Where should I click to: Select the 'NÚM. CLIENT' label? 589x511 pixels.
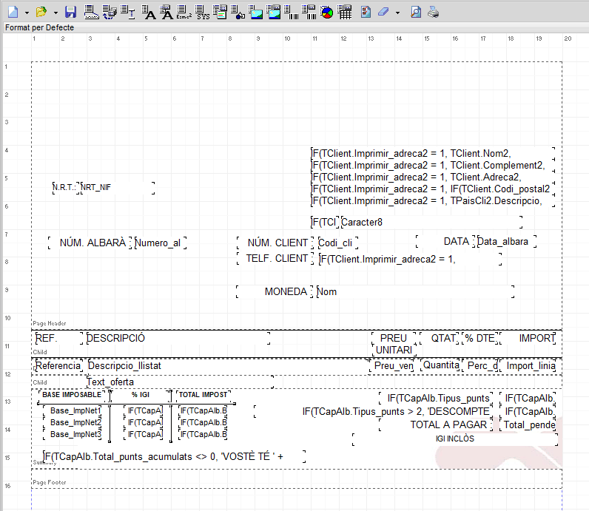click(275, 243)
